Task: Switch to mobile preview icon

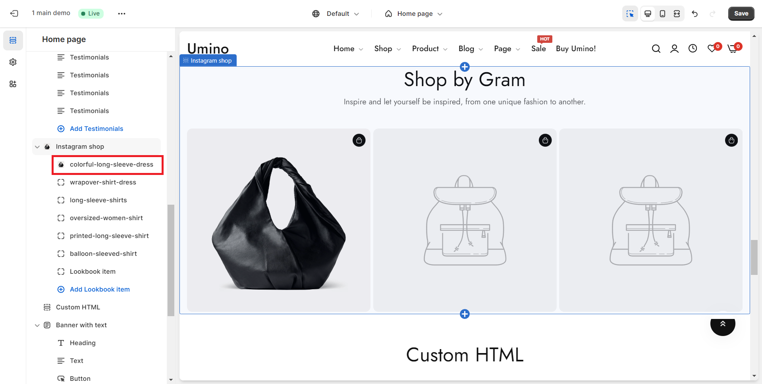Action: pyautogui.click(x=662, y=14)
